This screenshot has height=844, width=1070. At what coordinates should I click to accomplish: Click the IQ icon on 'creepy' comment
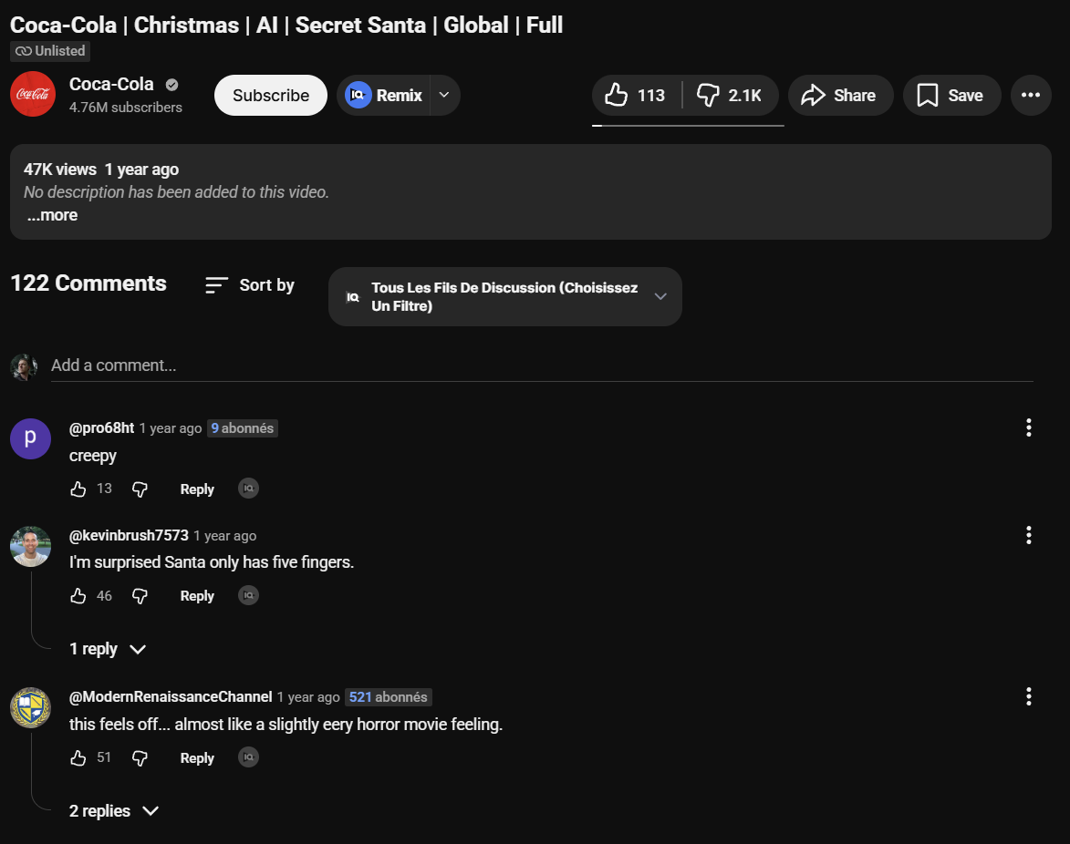[248, 489]
